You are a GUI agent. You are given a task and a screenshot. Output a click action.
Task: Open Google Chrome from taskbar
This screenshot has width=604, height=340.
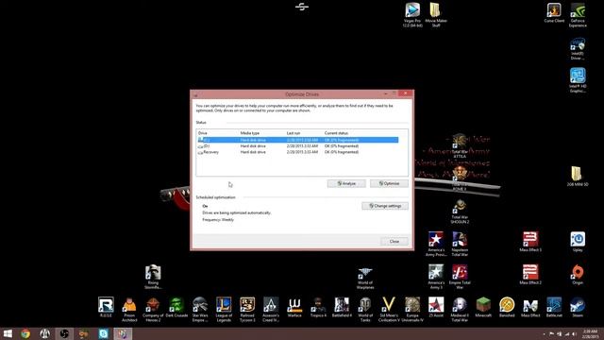pos(25,333)
